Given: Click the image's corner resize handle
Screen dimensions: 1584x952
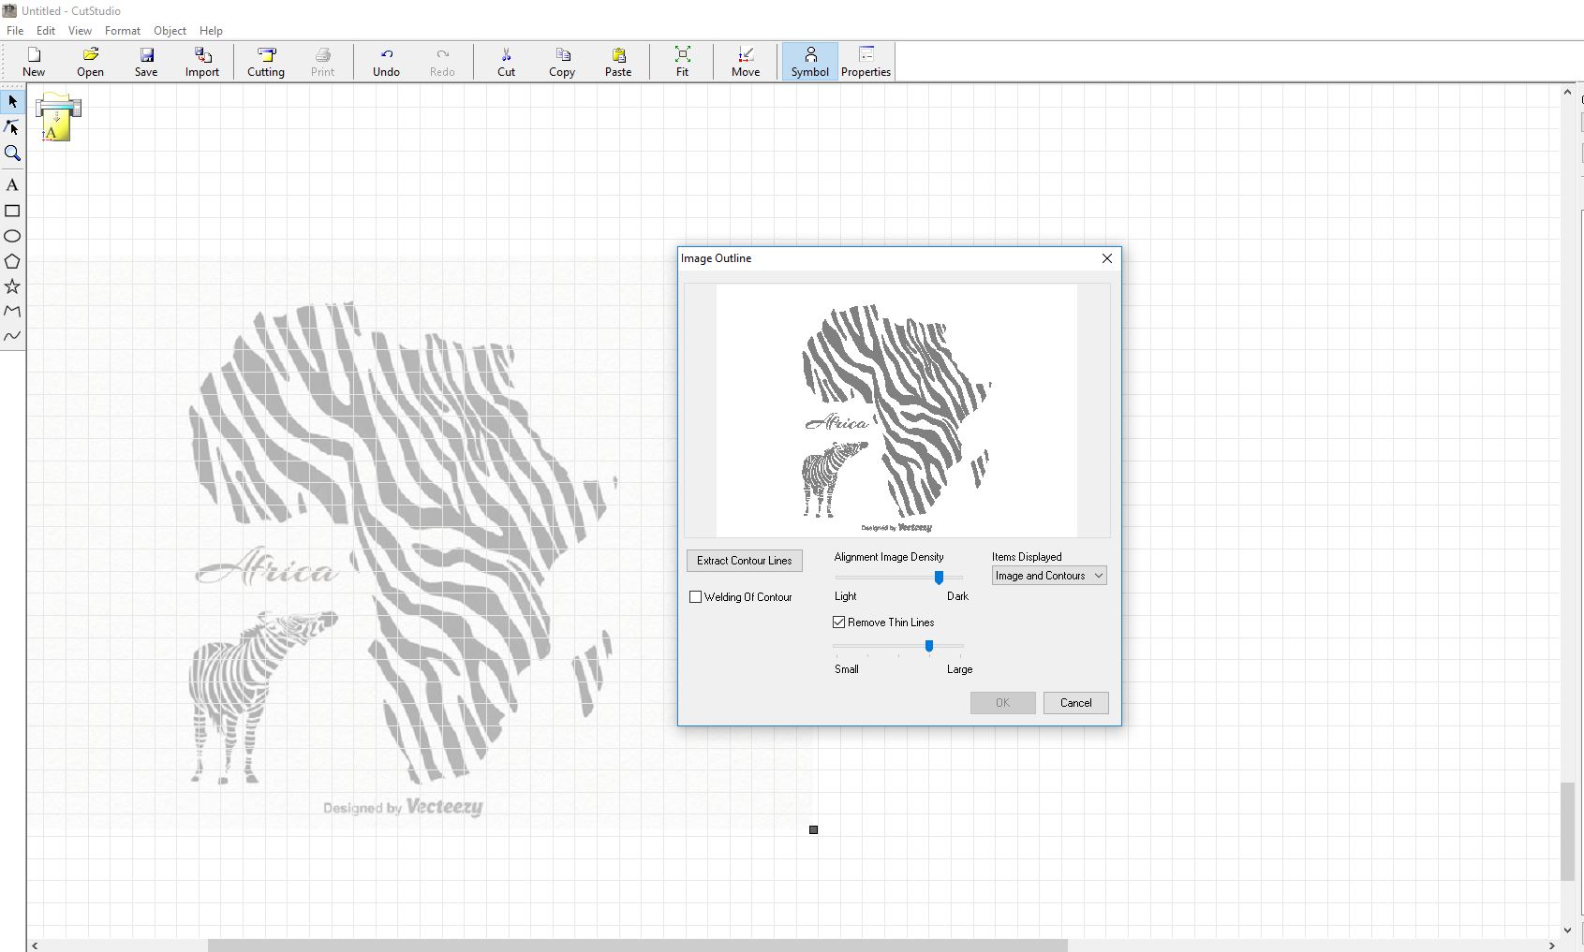Looking at the screenshot, I should 813,829.
